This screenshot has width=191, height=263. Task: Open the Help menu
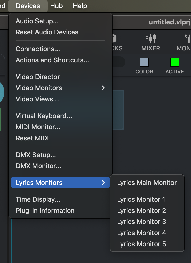click(x=80, y=6)
